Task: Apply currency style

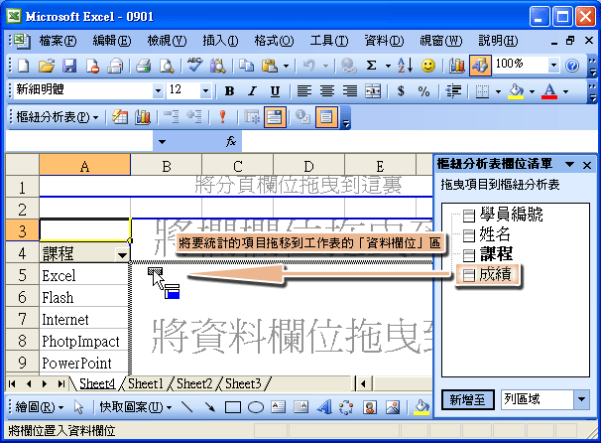Action: click(401, 91)
